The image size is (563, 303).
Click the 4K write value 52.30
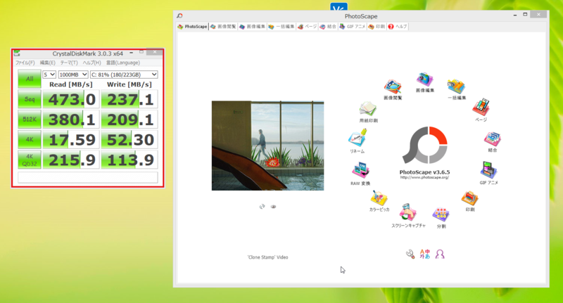[x=129, y=139]
